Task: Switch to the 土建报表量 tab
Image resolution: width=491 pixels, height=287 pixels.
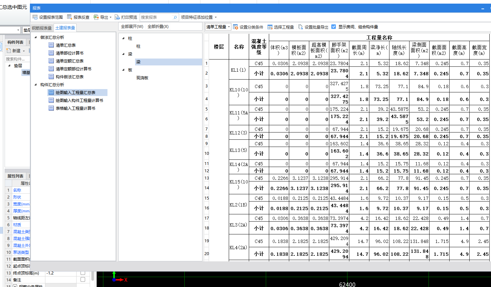Action: 65,28
